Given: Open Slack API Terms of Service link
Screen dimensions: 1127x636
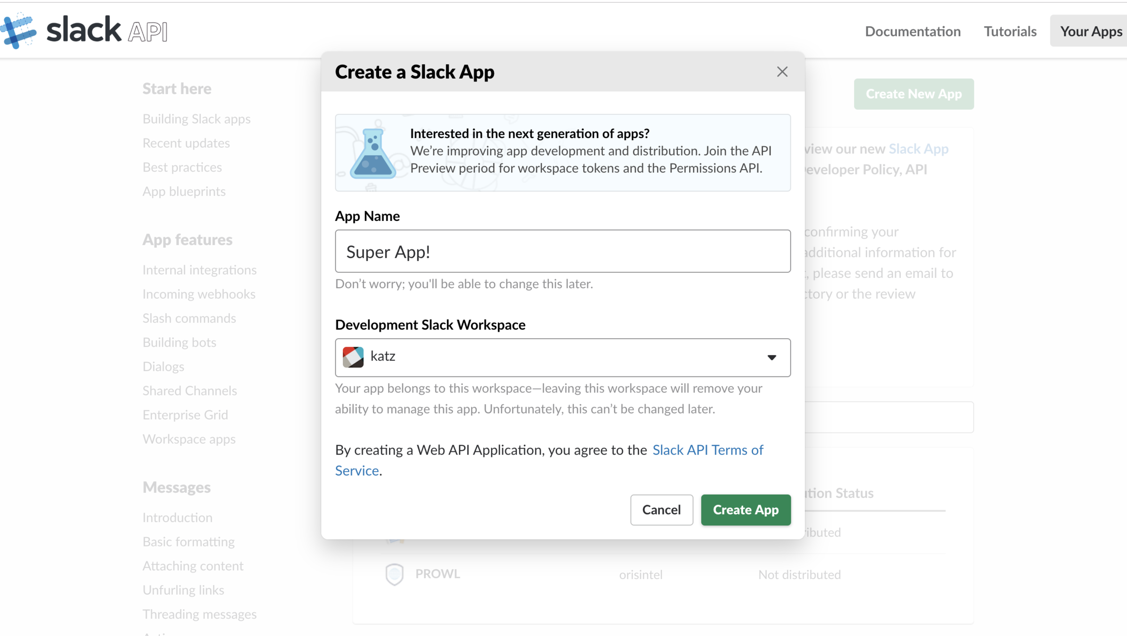Looking at the screenshot, I should [x=707, y=450].
